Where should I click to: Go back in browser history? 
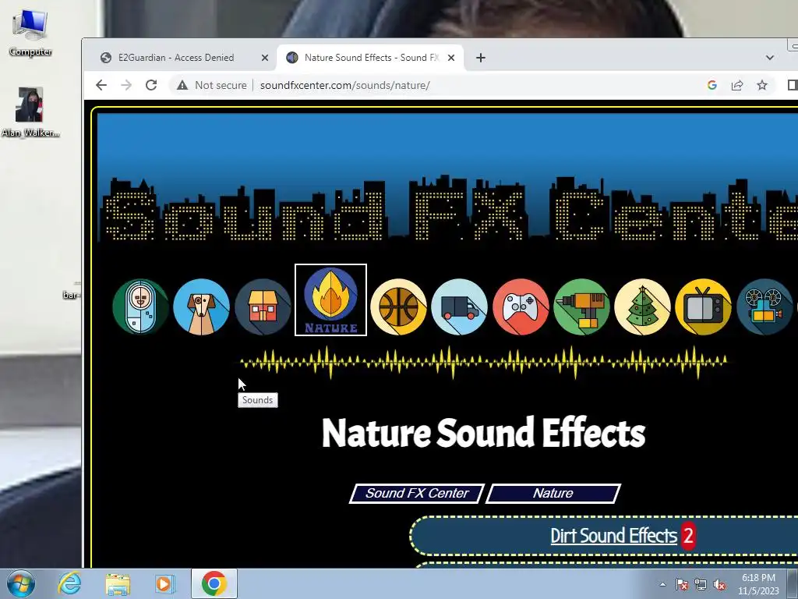click(101, 85)
